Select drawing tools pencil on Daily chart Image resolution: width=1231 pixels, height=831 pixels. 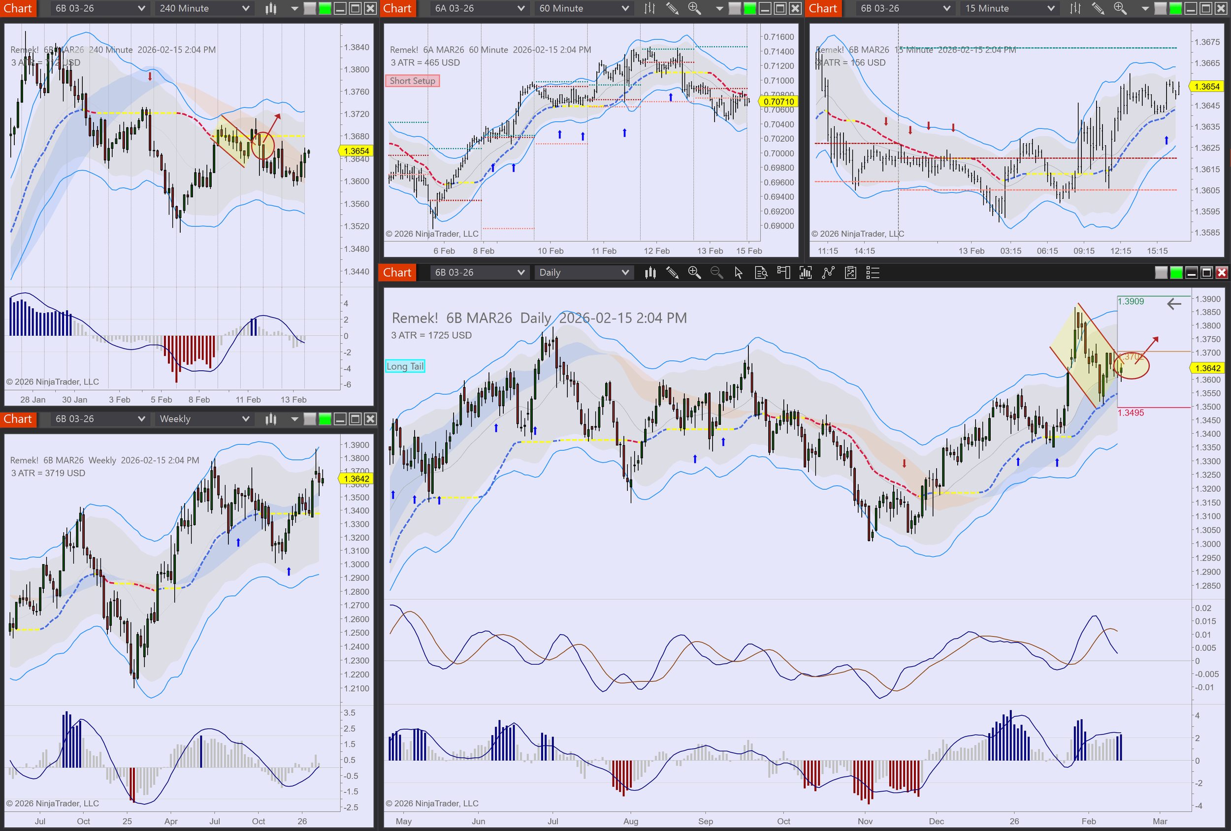672,273
